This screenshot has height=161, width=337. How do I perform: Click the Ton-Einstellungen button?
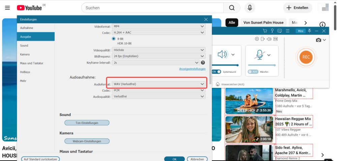tap(87, 123)
